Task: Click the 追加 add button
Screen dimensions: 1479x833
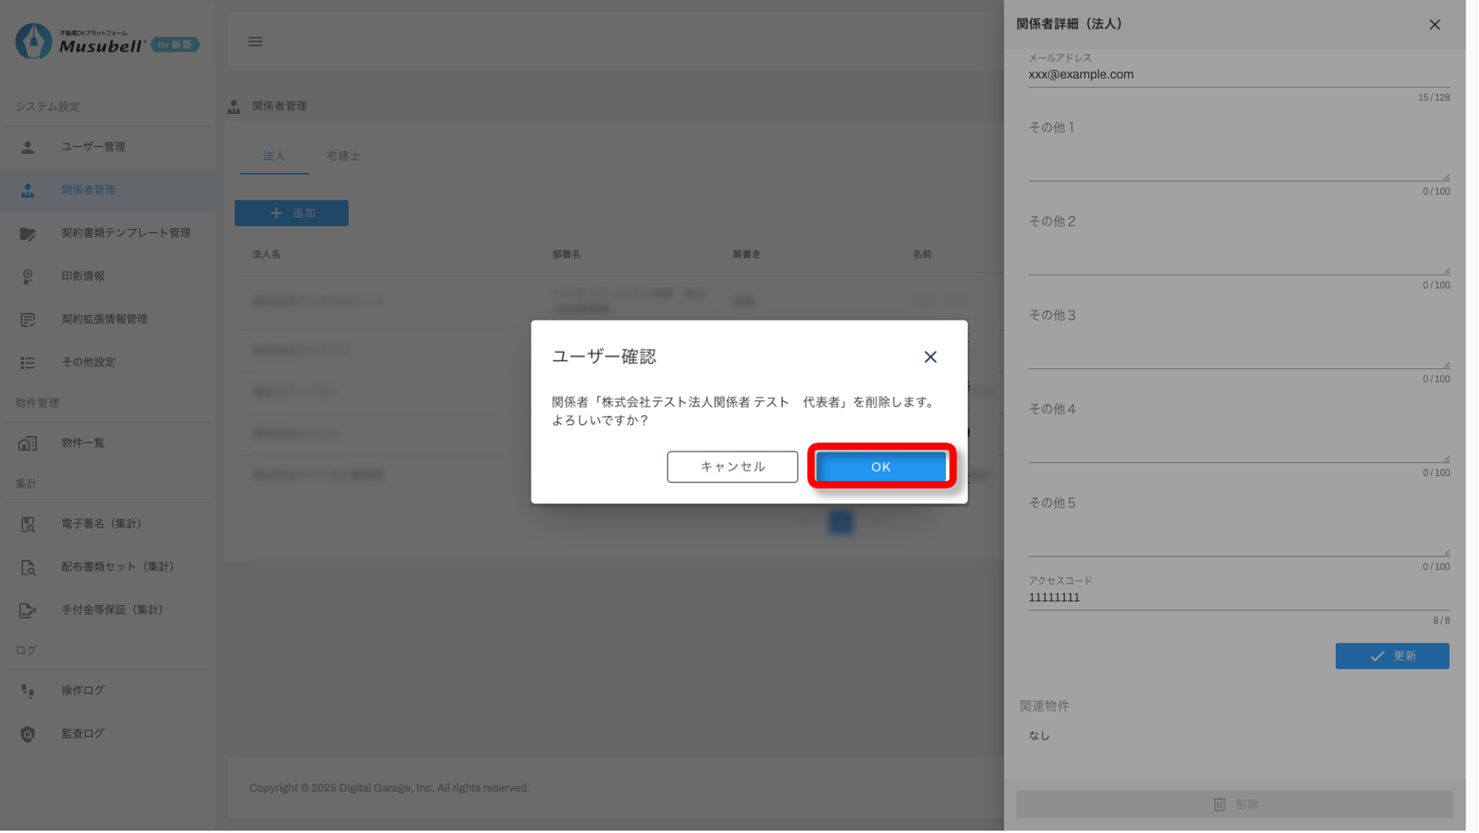Action: click(x=291, y=213)
